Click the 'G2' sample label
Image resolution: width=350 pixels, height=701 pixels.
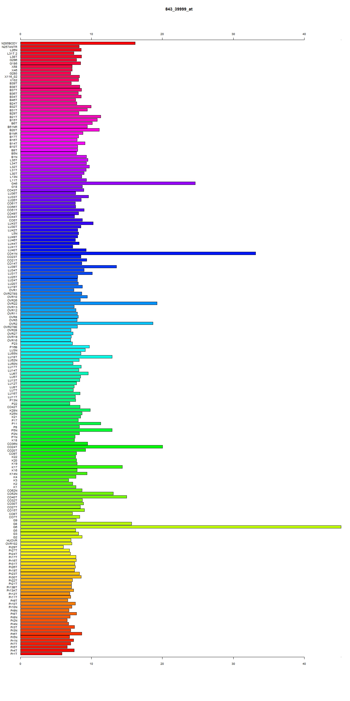pyautogui.click(x=15, y=537)
